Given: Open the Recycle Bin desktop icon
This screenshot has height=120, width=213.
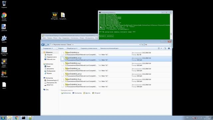Looking at the screenshot, I should [x=4, y=4].
